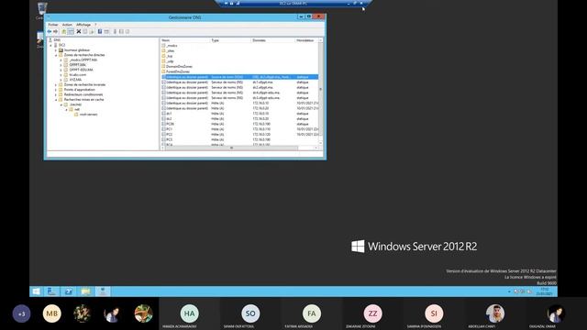Image resolution: width=587 pixels, height=330 pixels.
Task: Select the ZZ participant avatar
Action: pos(373,313)
